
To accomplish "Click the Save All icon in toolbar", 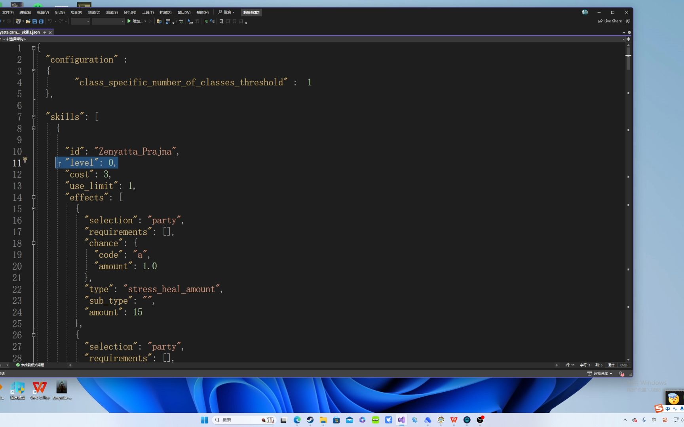I will coord(41,21).
